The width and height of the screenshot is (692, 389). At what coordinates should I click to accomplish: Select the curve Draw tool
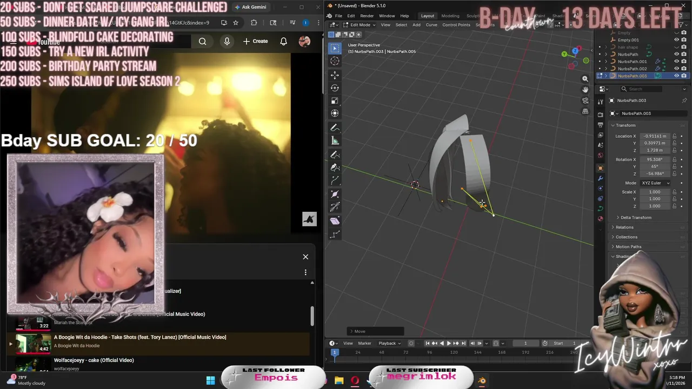pyautogui.click(x=335, y=155)
